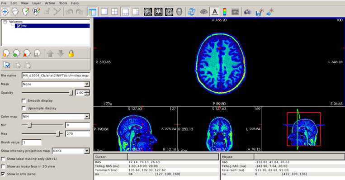The height and width of the screenshot is (180, 345).
Task: Switch to 3D head view icon
Action: click(x=180, y=12)
